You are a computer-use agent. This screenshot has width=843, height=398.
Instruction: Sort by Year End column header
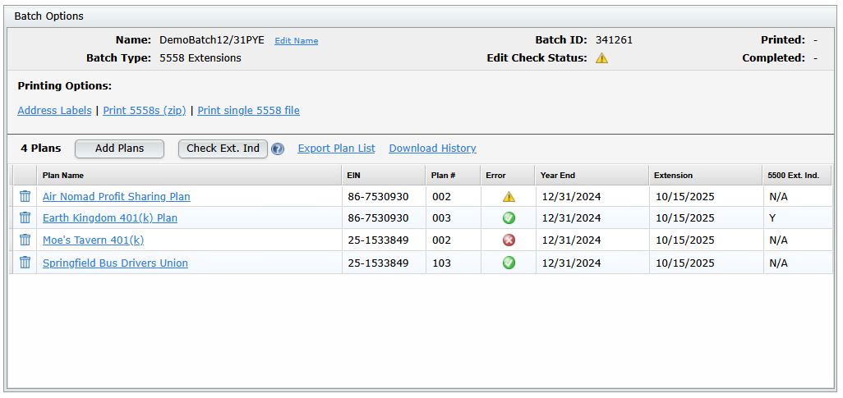tap(592, 175)
